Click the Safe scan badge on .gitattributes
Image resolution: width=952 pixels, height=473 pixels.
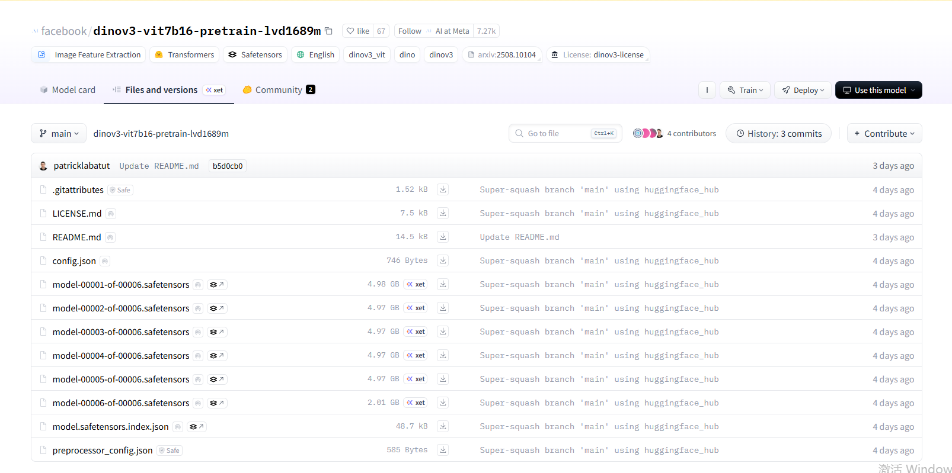(x=120, y=190)
